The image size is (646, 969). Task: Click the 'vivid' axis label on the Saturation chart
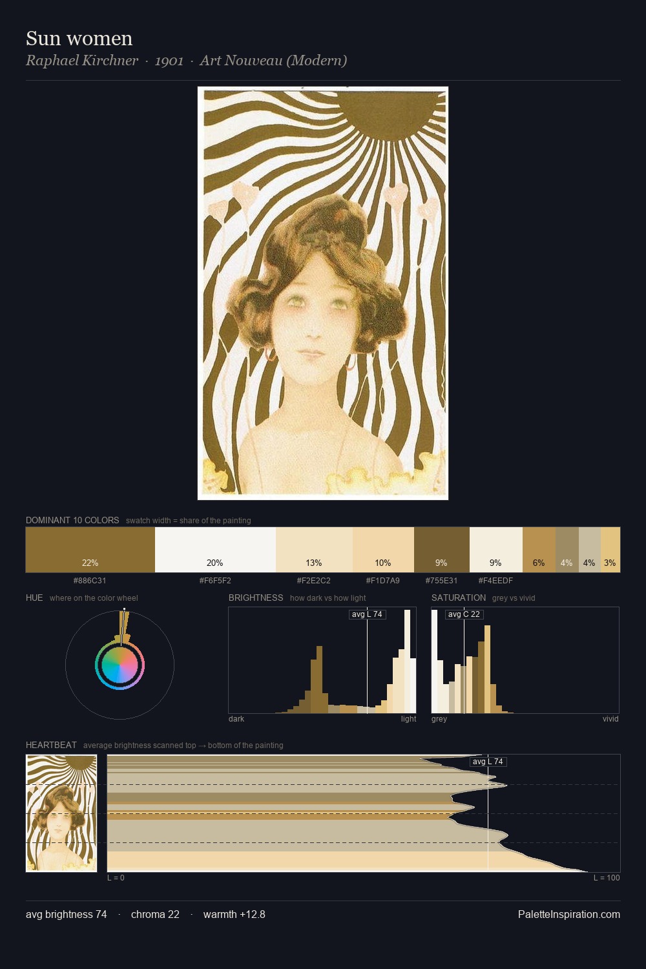point(610,719)
